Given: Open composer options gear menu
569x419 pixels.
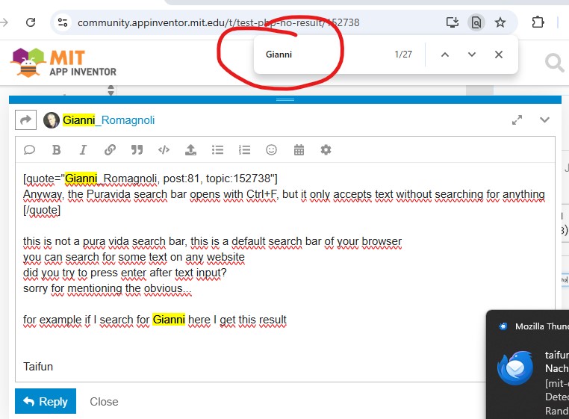Looking at the screenshot, I should click(x=326, y=149).
